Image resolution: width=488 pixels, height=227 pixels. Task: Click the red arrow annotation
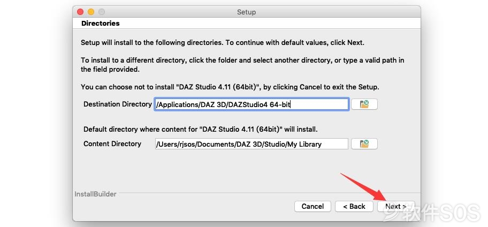pyautogui.click(x=364, y=187)
